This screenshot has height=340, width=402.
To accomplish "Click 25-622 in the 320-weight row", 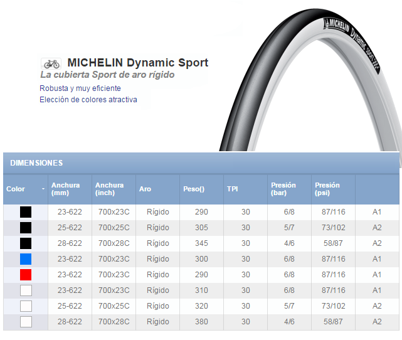I will (70, 306).
